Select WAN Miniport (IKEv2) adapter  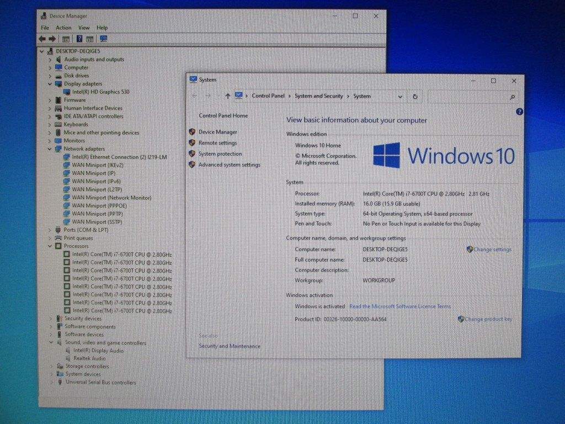coord(98,165)
